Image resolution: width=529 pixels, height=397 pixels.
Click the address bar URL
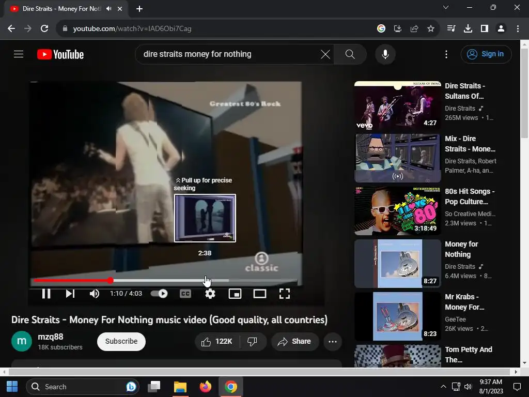point(132,29)
